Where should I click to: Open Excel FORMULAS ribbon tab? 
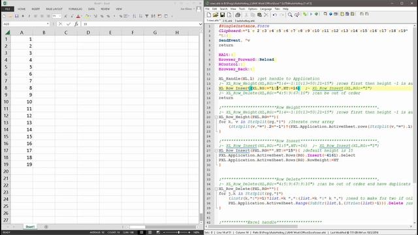(76, 9)
